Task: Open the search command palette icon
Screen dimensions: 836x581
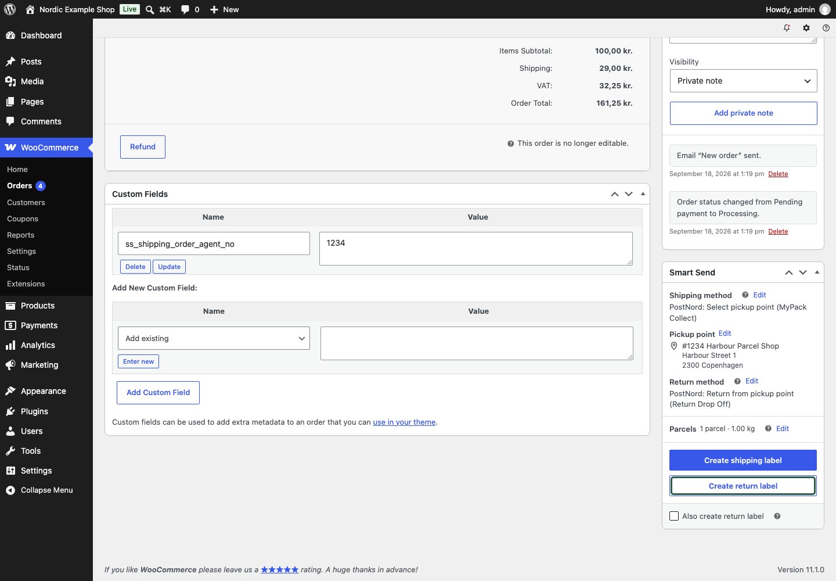Action: 150,9
